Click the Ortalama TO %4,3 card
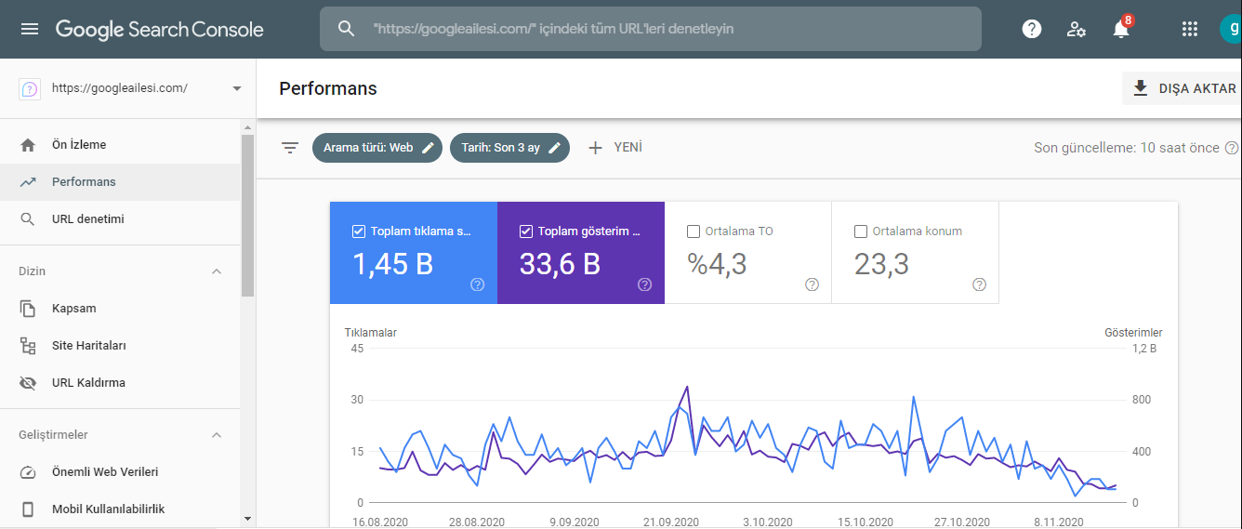 [748, 253]
